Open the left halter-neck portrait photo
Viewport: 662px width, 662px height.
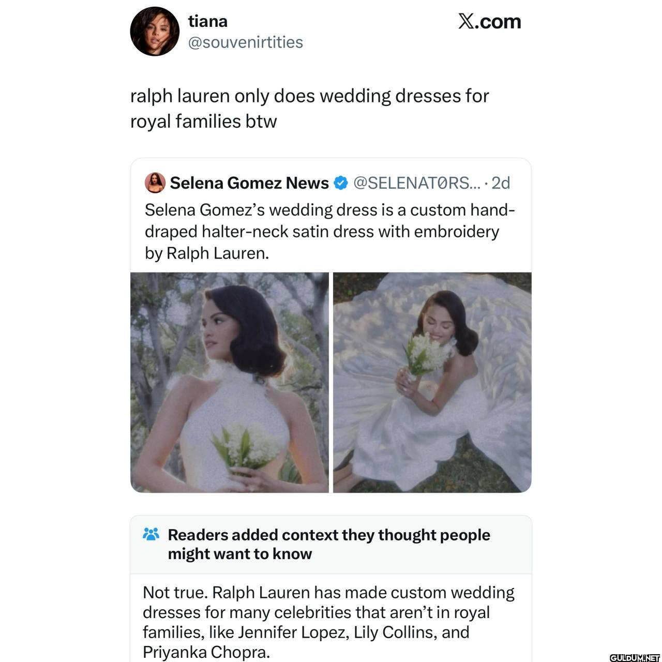229,382
